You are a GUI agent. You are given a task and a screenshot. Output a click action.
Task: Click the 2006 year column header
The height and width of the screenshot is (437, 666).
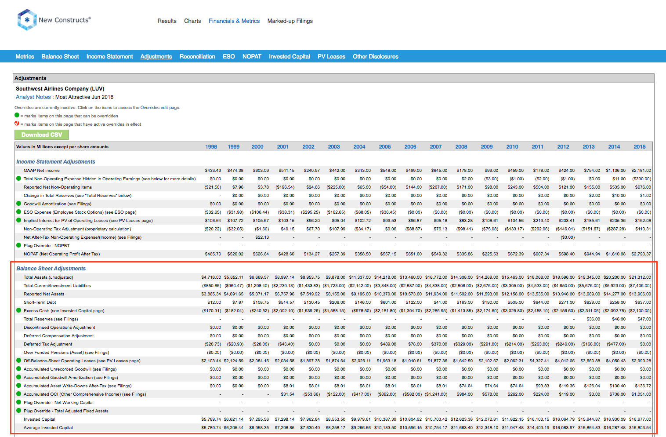click(410, 147)
